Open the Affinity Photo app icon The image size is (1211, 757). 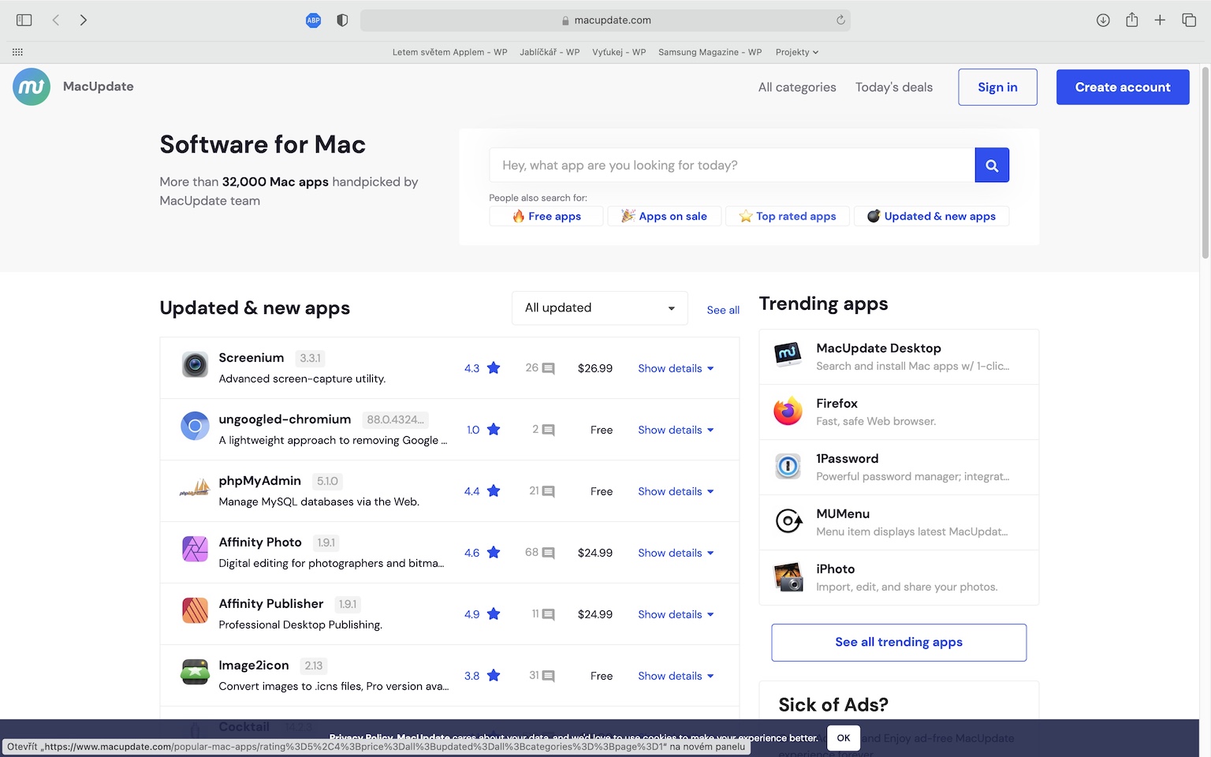coord(195,549)
